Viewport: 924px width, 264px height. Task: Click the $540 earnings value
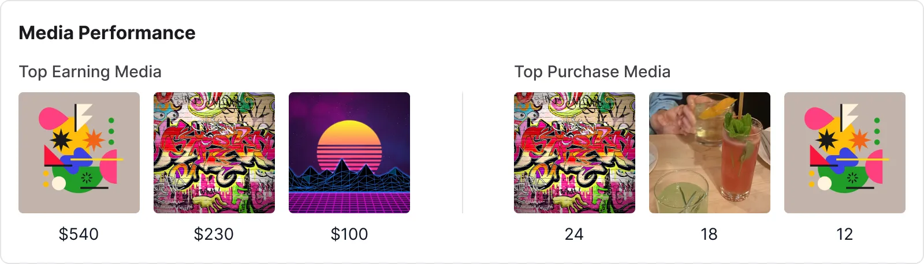pyautogui.click(x=79, y=234)
